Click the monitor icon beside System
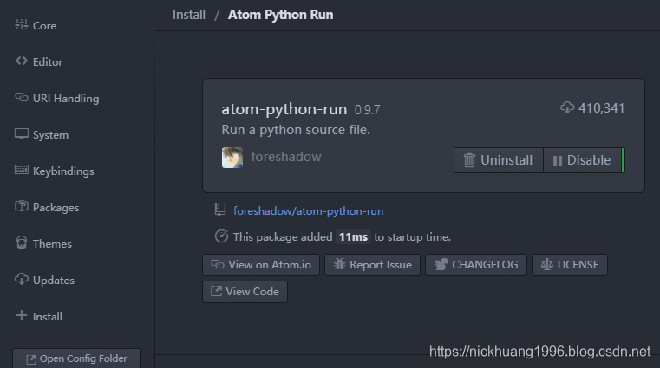 (x=22, y=134)
